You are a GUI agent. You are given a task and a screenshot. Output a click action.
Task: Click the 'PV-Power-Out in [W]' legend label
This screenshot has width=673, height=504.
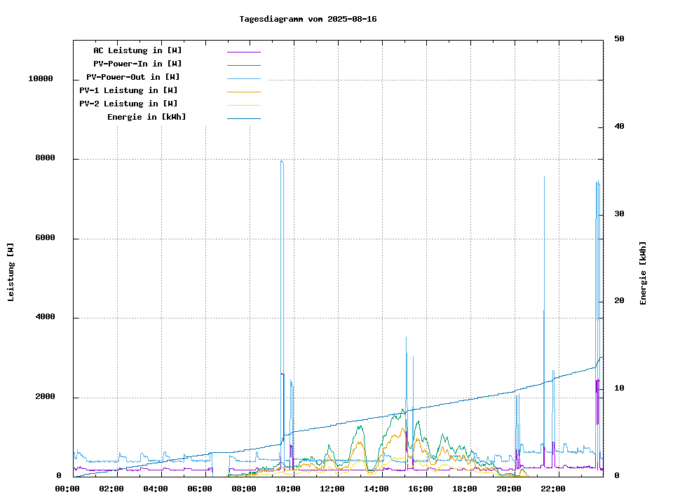[132, 77]
